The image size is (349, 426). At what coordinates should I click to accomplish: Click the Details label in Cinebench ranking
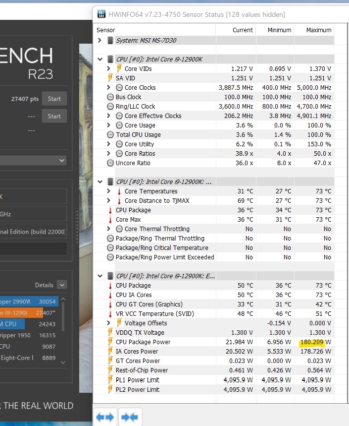(44, 285)
